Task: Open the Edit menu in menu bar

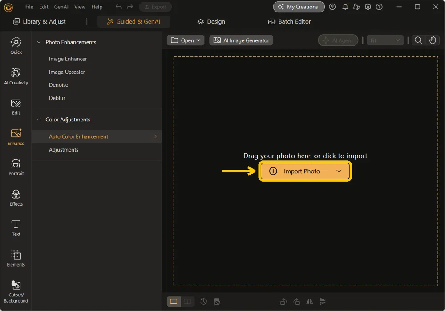Action: click(x=44, y=7)
